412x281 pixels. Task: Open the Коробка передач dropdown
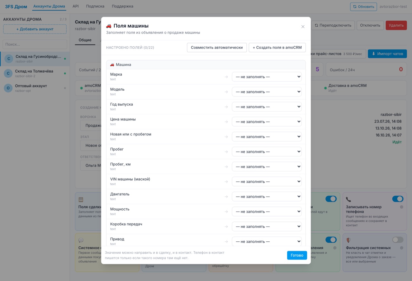pyautogui.click(x=267, y=226)
